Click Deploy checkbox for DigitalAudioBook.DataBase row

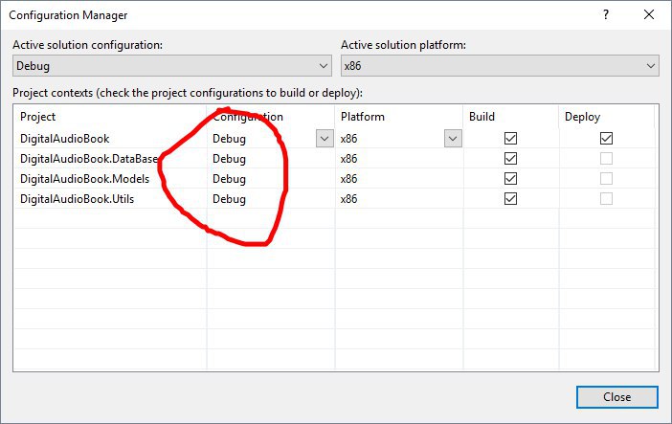click(606, 159)
